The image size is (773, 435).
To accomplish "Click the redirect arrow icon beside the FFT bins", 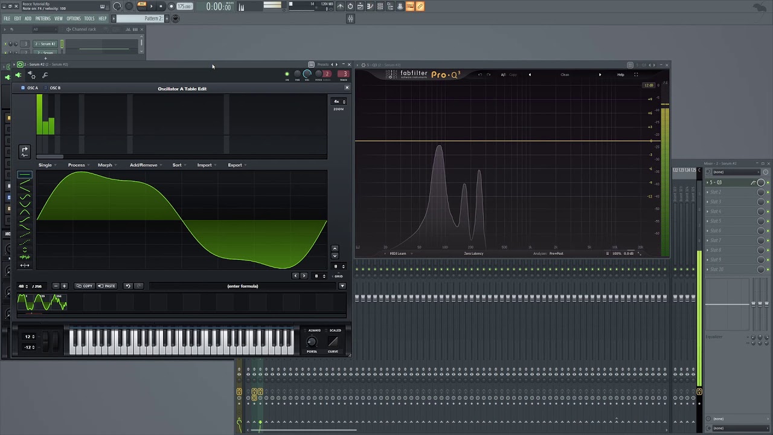I will pyautogui.click(x=25, y=150).
